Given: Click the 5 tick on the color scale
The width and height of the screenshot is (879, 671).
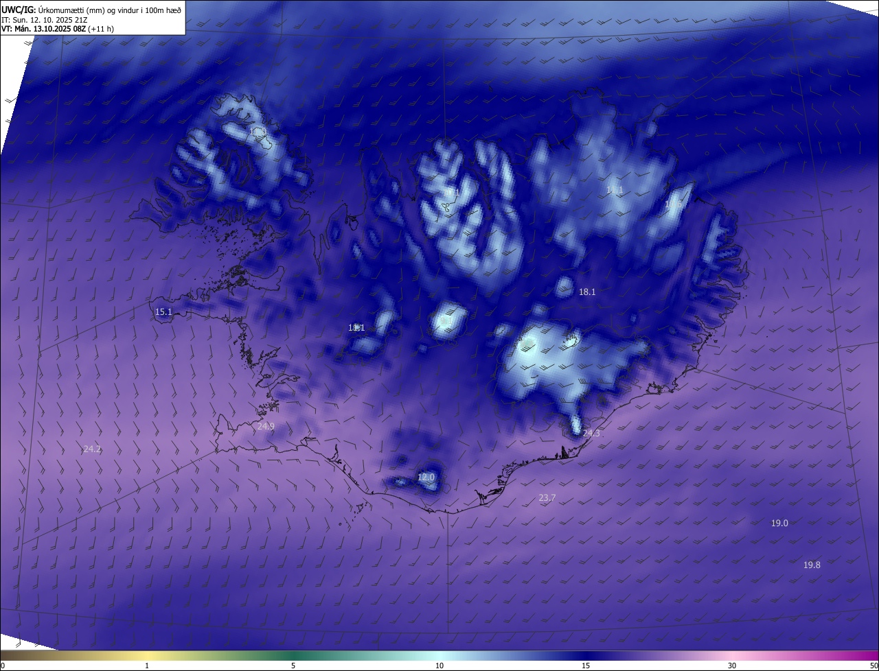Looking at the screenshot, I should tap(293, 666).
